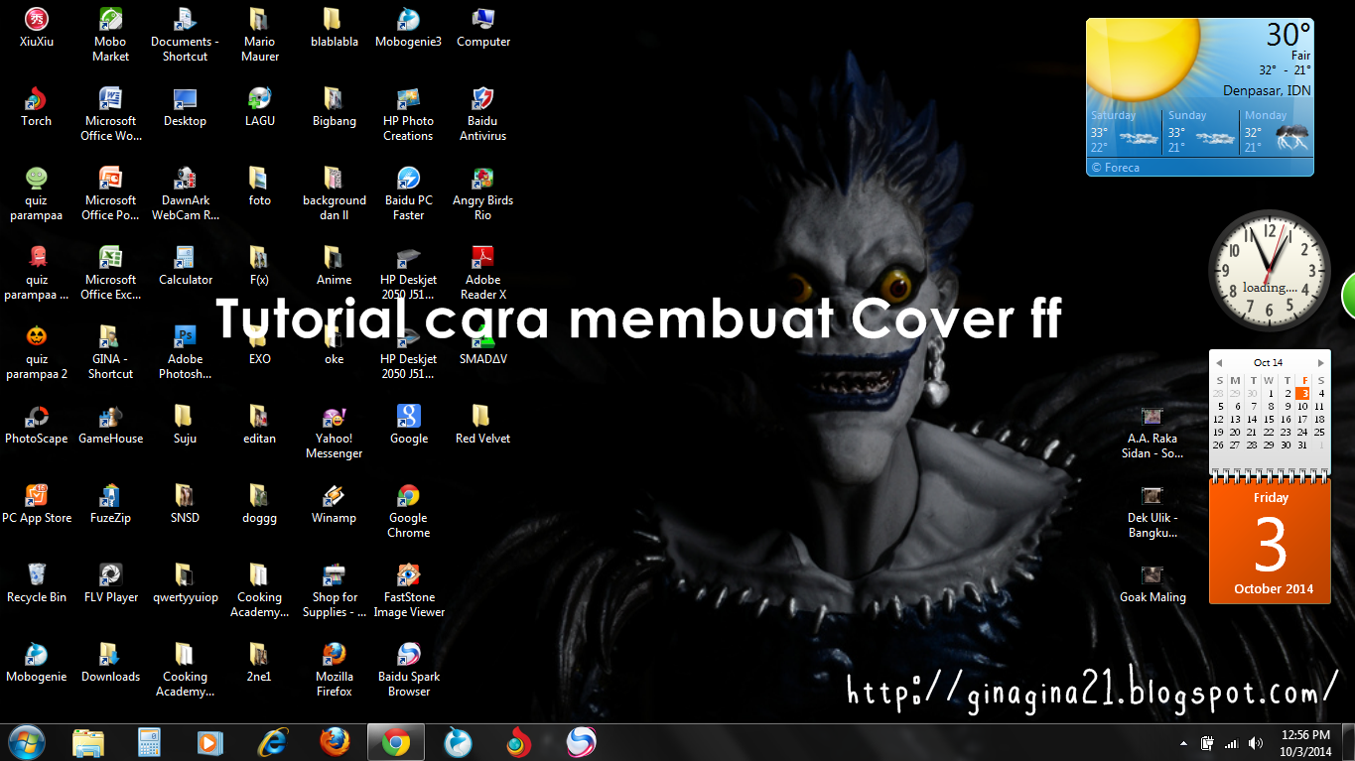Select the Baidu Spark Browser desktop shortcut

408,669
